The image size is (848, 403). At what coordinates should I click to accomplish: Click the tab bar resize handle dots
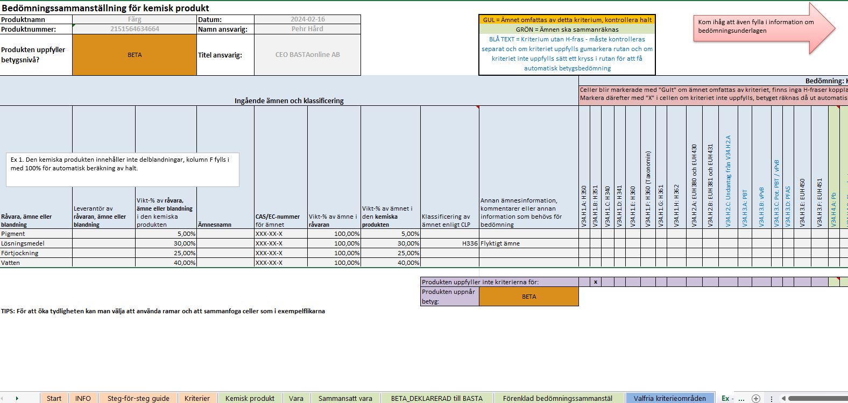coord(772,398)
